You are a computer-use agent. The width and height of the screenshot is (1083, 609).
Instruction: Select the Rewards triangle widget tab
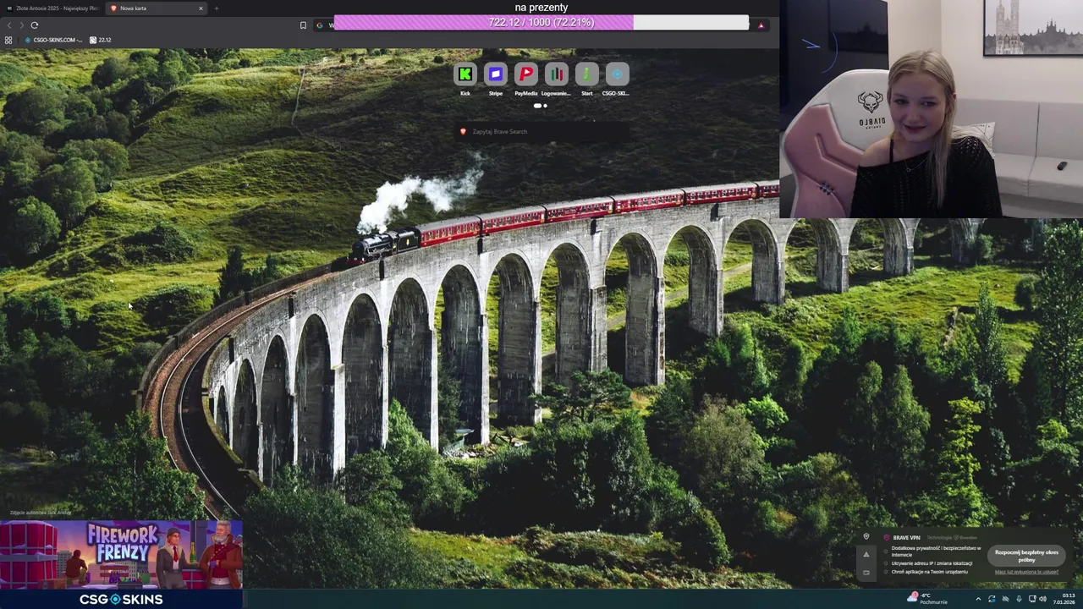pyautogui.click(x=866, y=555)
